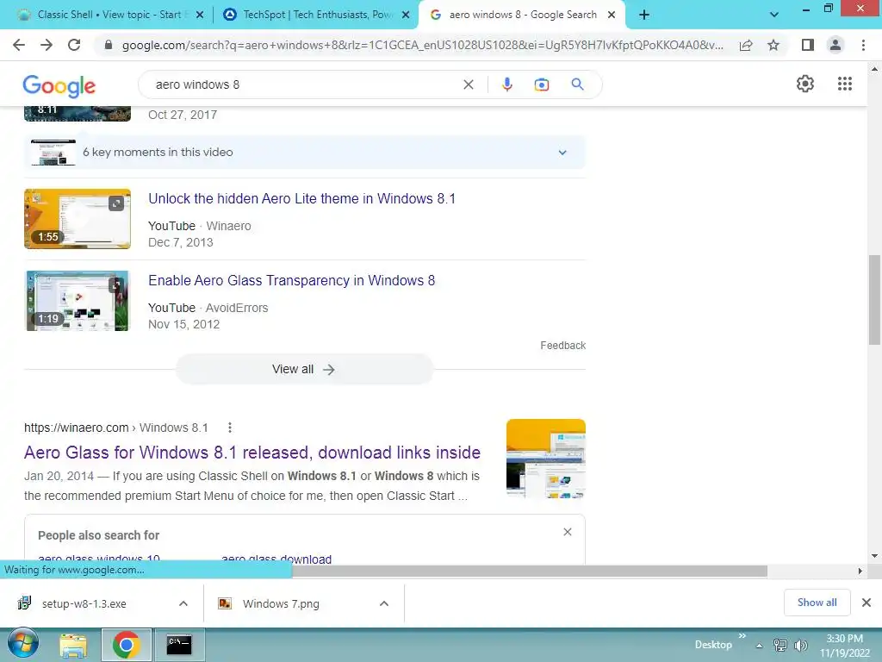Open Chrome profile avatar menu
This screenshot has height=662, width=882.
pyautogui.click(x=835, y=45)
